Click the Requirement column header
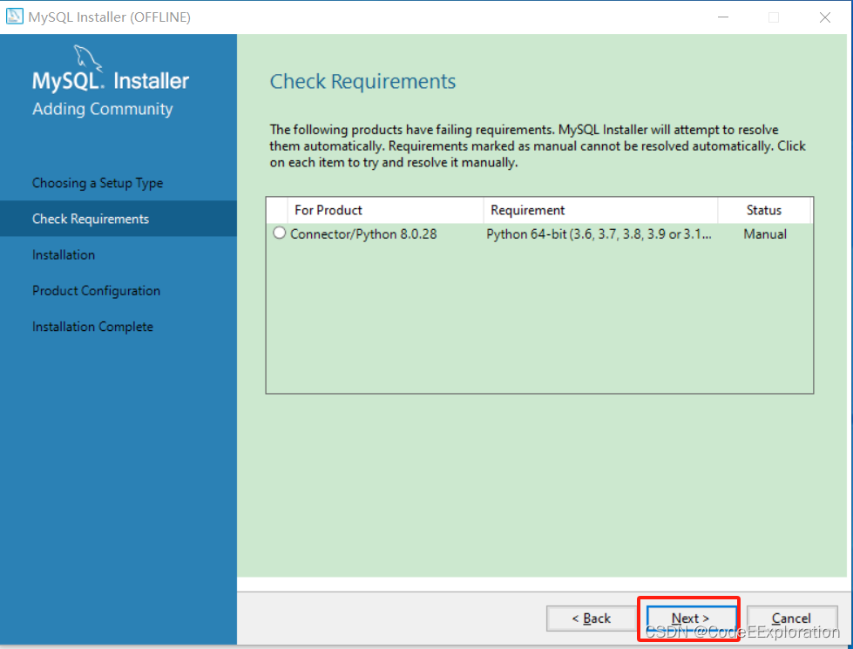The width and height of the screenshot is (853, 649). coord(600,210)
